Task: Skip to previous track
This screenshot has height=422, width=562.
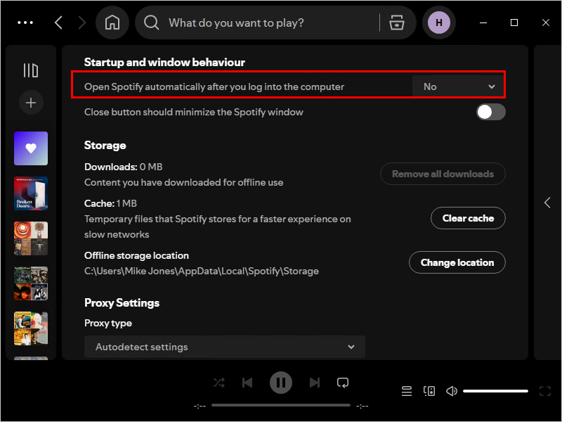Action: 247,383
